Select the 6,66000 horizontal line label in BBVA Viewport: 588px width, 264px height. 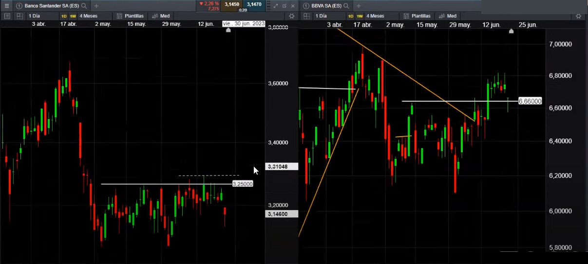pos(530,101)
